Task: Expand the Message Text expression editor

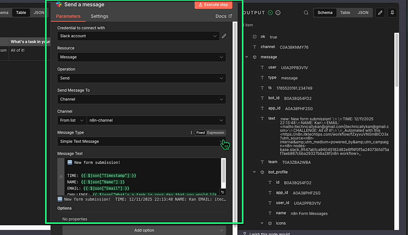Action: [223, 192]
